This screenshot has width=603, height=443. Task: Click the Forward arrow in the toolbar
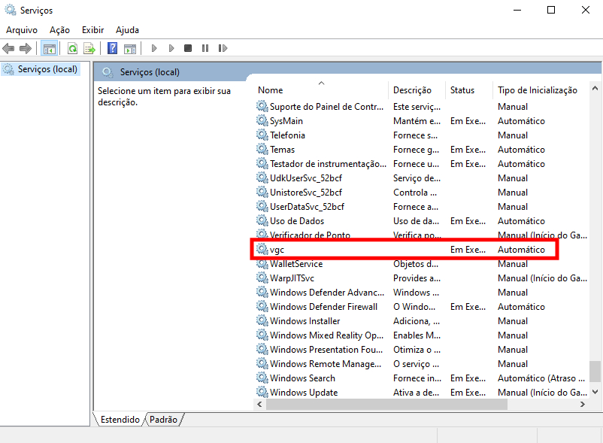click(26, 49)
